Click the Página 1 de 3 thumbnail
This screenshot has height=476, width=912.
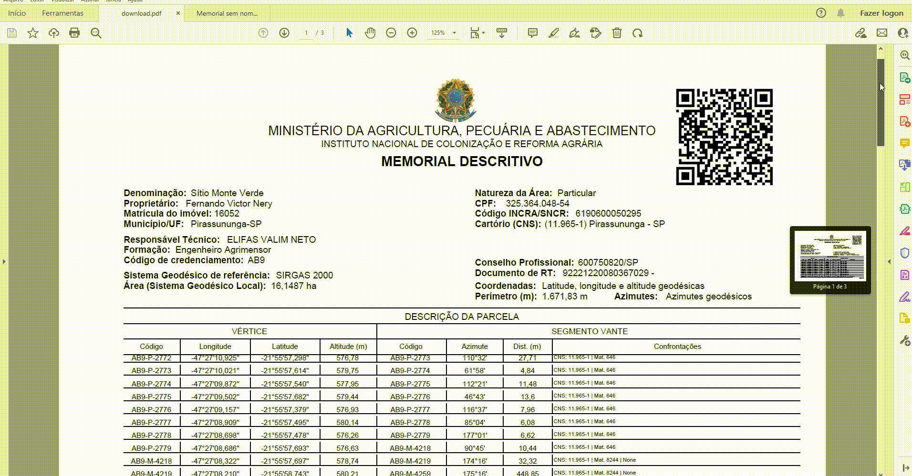[830, 257]
